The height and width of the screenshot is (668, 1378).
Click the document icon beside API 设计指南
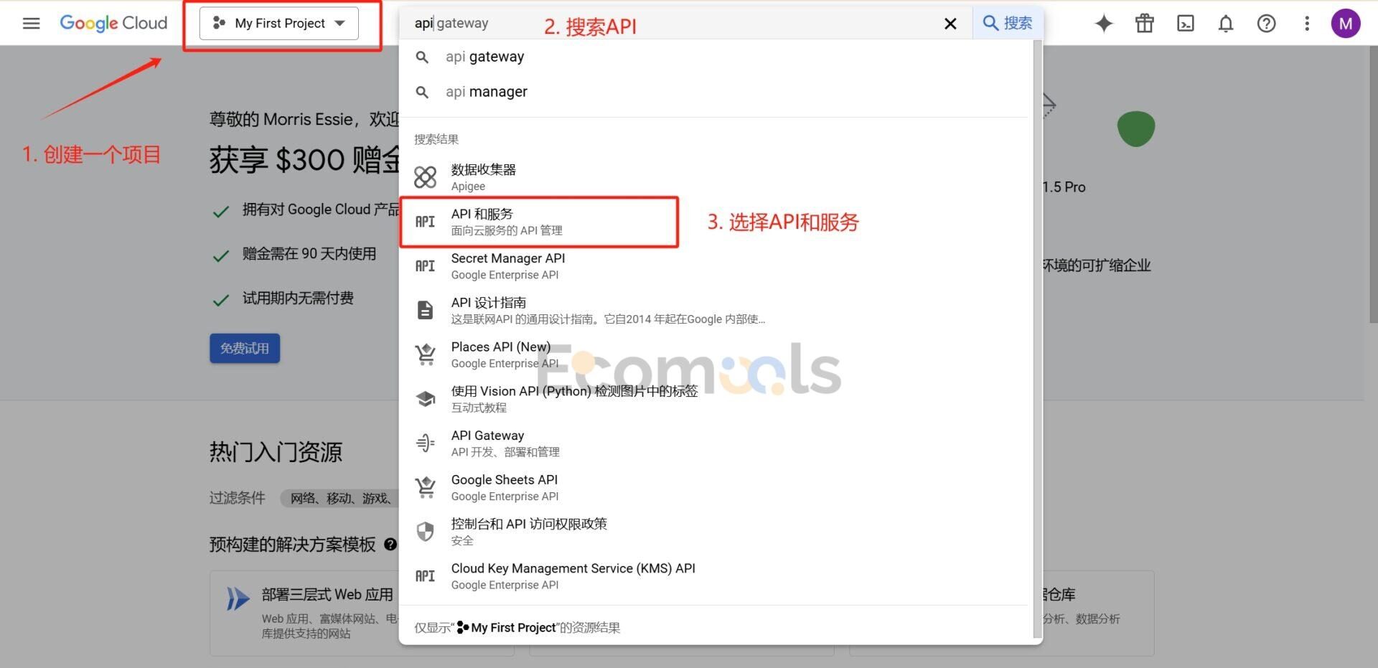click(425, 310)
